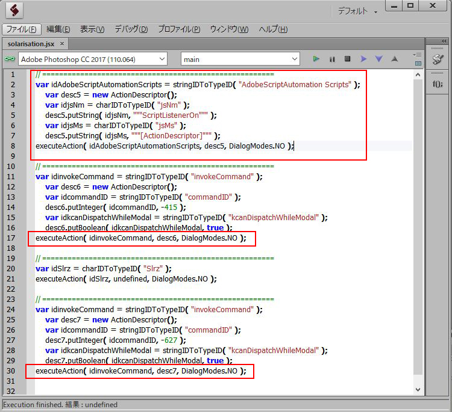The width and height of the screenshot is (452, 412).
Task: Open the ファイル(F) menu
Action: tap(21, 29)
